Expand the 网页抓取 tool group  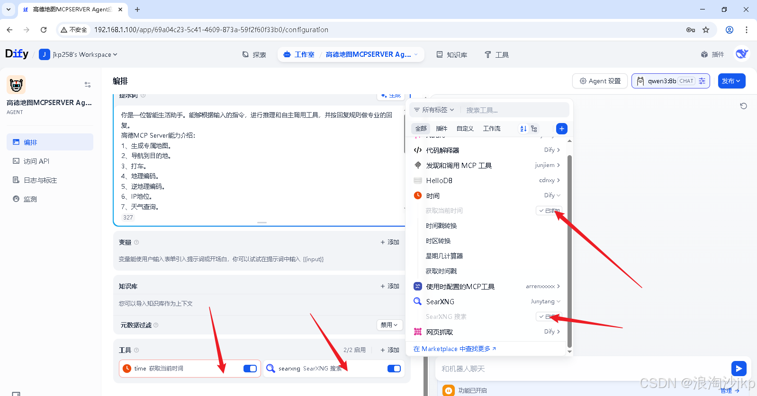[x=487, y=332]
